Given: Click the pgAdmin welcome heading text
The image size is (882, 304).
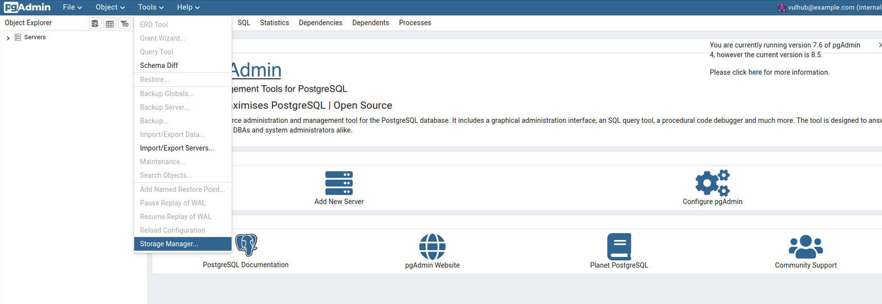Looking at the screenshot, I should pyautogui.click(x=256, y=70).
